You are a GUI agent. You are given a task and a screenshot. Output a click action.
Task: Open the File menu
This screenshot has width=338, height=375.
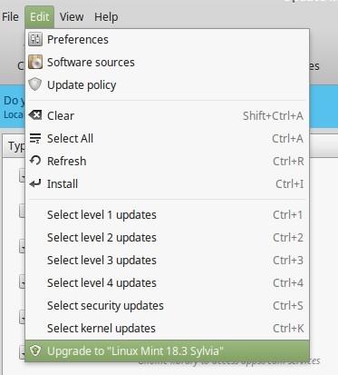point(10,17)
